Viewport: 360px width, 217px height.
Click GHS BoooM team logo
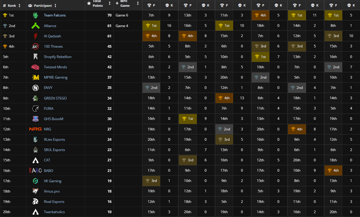point(35,119)
